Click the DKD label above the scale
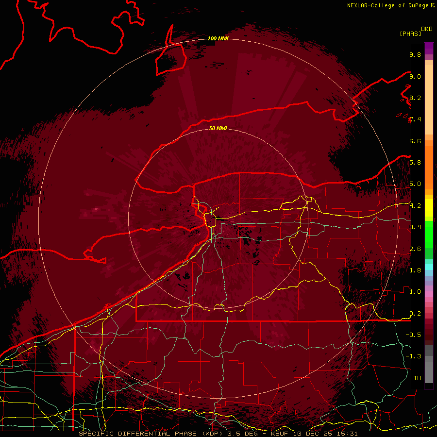437x437 pixels. tap(427, 29)
